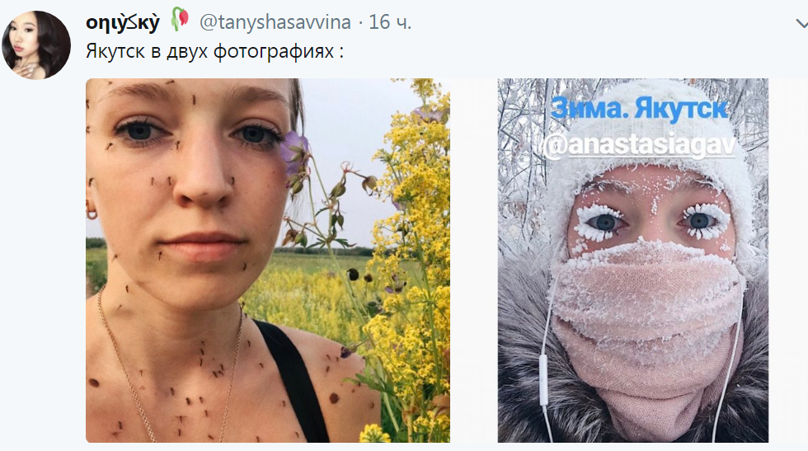Click the tweet text 'Якутск в двух фотографиях'
The width and height of the screenshot is (808, 451).
214,49
